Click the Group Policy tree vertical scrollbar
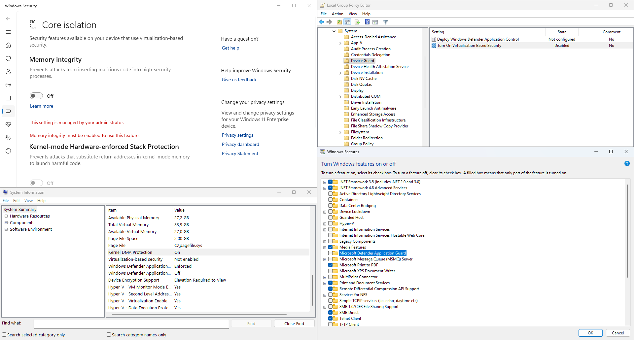 tap(425, 82)
